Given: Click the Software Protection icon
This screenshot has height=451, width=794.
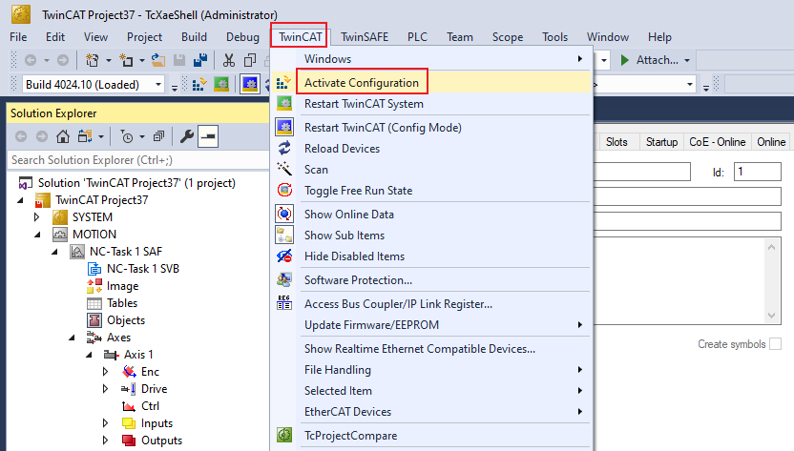Looking at the screenshot, I should (x=284, y=279).
